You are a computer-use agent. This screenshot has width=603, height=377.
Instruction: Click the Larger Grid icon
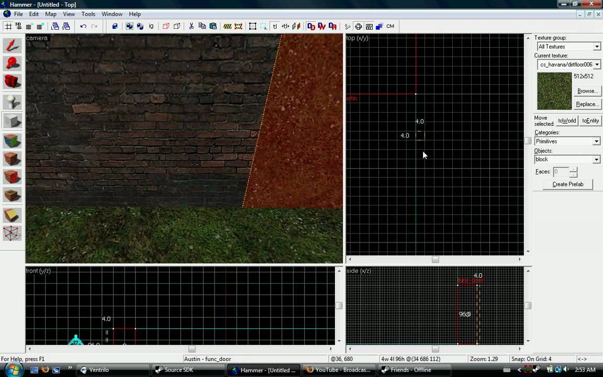pyautogui.click(x=40, y=26)
